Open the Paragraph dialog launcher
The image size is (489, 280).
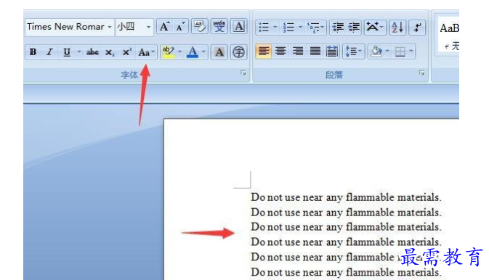[x=421, y=73]
